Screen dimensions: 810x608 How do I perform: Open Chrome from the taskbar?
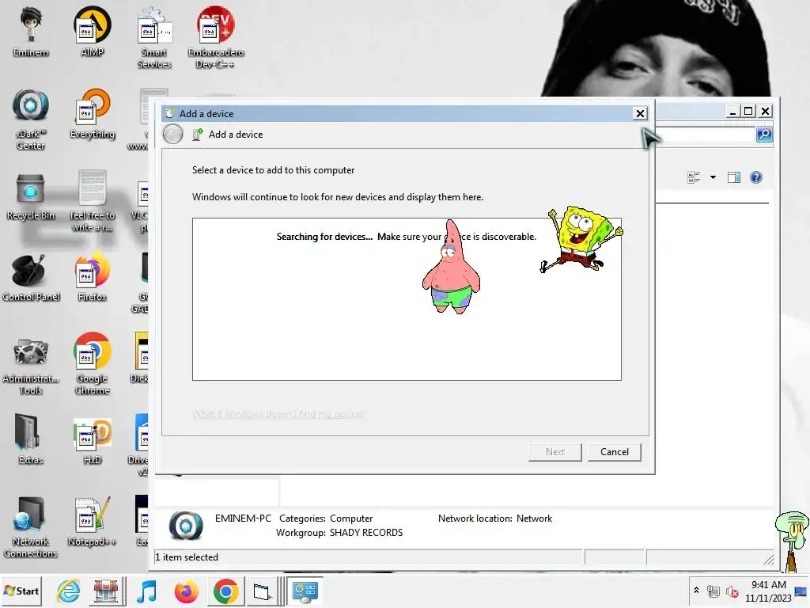coord(225,591)
